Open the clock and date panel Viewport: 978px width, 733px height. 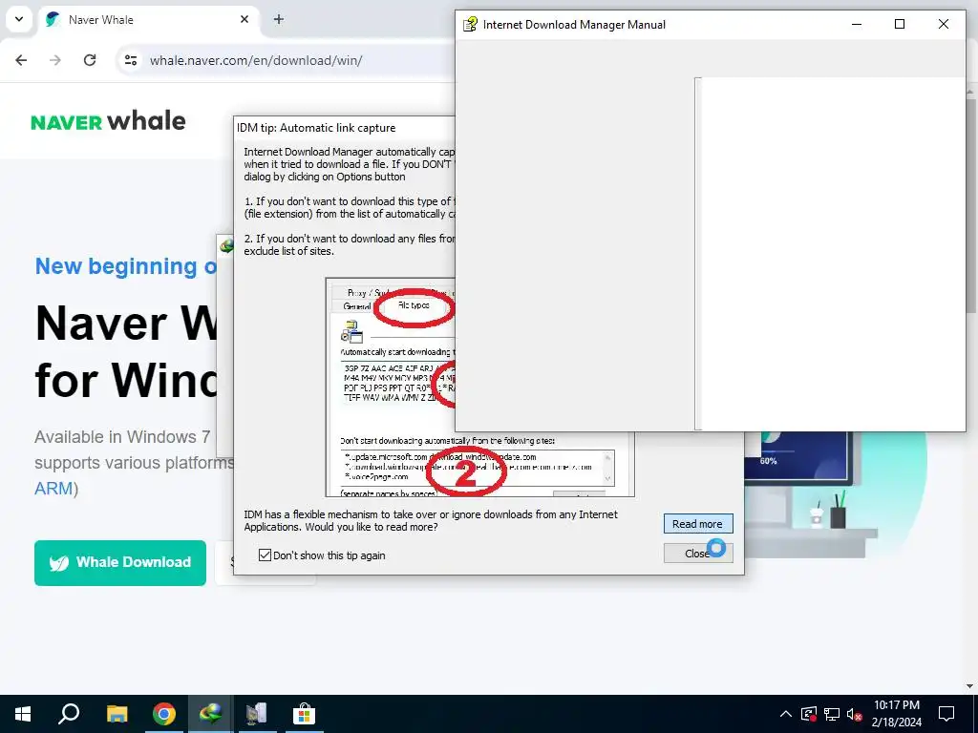click(896, 714)
